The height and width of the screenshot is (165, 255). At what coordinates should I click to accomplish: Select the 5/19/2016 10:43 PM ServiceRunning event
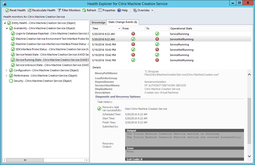(171, 44)
